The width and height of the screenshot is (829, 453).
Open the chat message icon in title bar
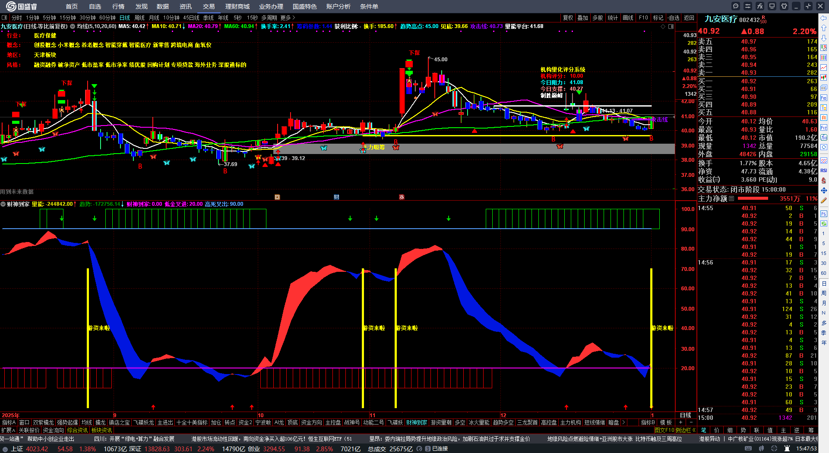pos(736,6)
